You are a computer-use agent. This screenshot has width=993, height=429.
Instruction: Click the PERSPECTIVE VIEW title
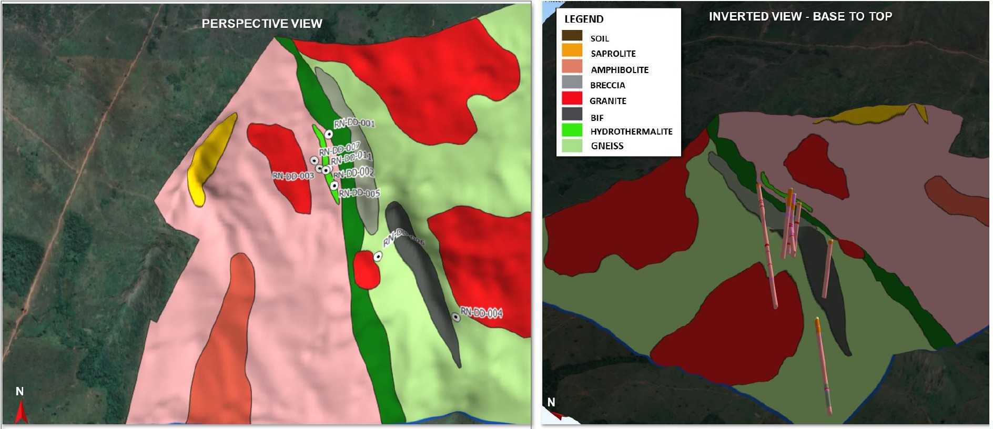click(x=262, y=24)
